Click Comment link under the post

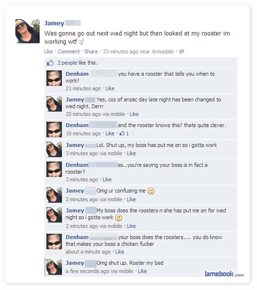click(x=69, y=52)
